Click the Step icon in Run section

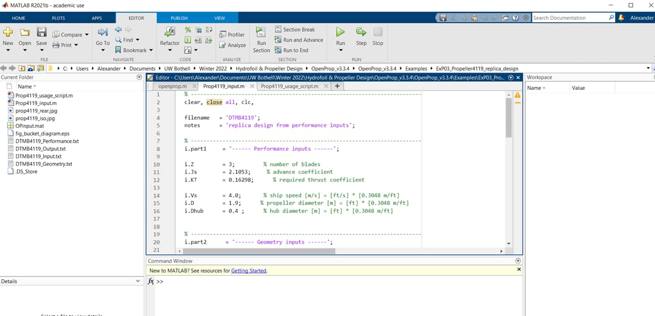pyautogui.click(x=361, y=33)
